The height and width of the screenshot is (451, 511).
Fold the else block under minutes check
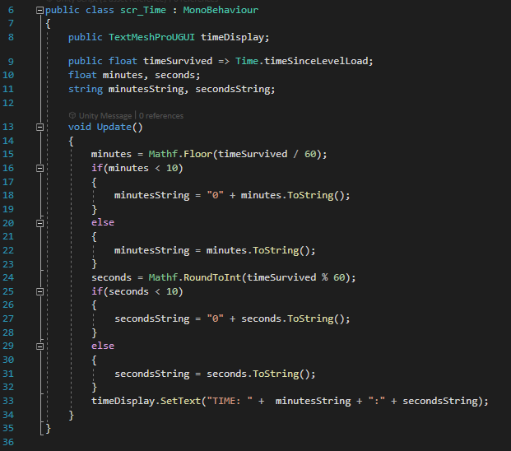[40, 223]
